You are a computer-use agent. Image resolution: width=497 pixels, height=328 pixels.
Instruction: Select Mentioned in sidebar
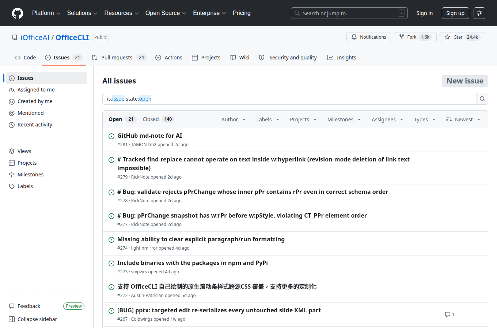46,113
